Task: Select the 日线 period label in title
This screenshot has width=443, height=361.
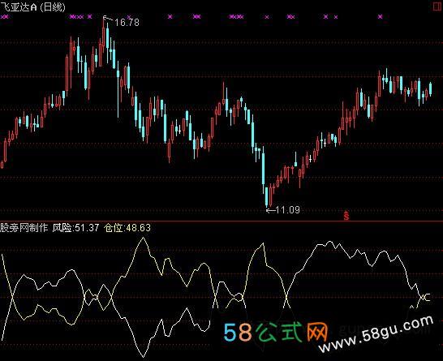Action: pyautogui.click(x=53, y=6)
